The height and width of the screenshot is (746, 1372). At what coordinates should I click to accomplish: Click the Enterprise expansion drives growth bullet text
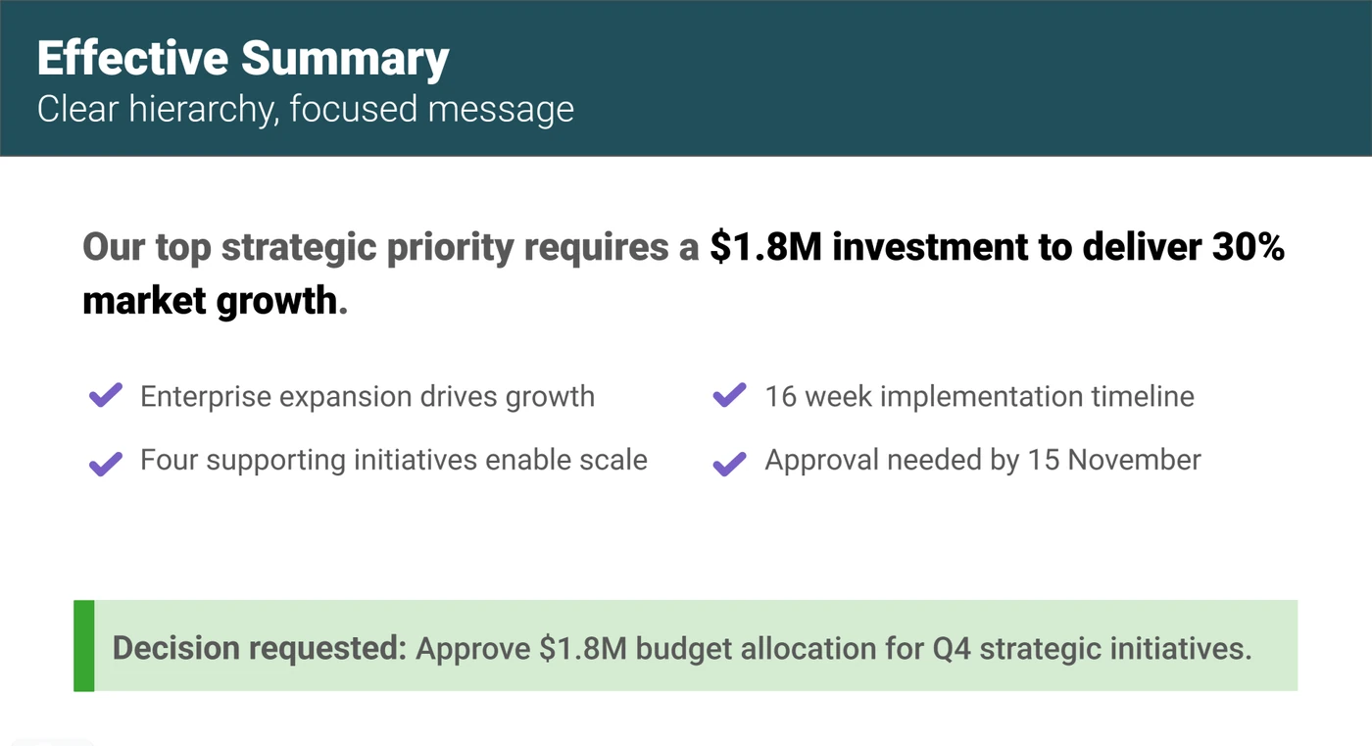367,397
